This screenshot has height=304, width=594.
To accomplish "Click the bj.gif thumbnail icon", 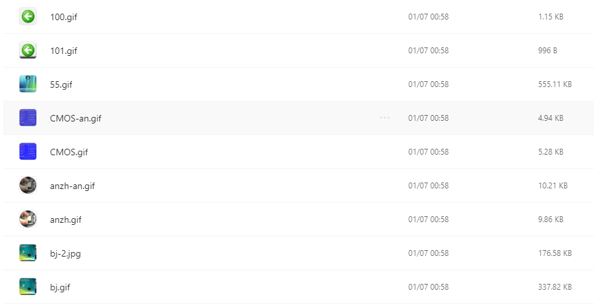I will point(28,286).
